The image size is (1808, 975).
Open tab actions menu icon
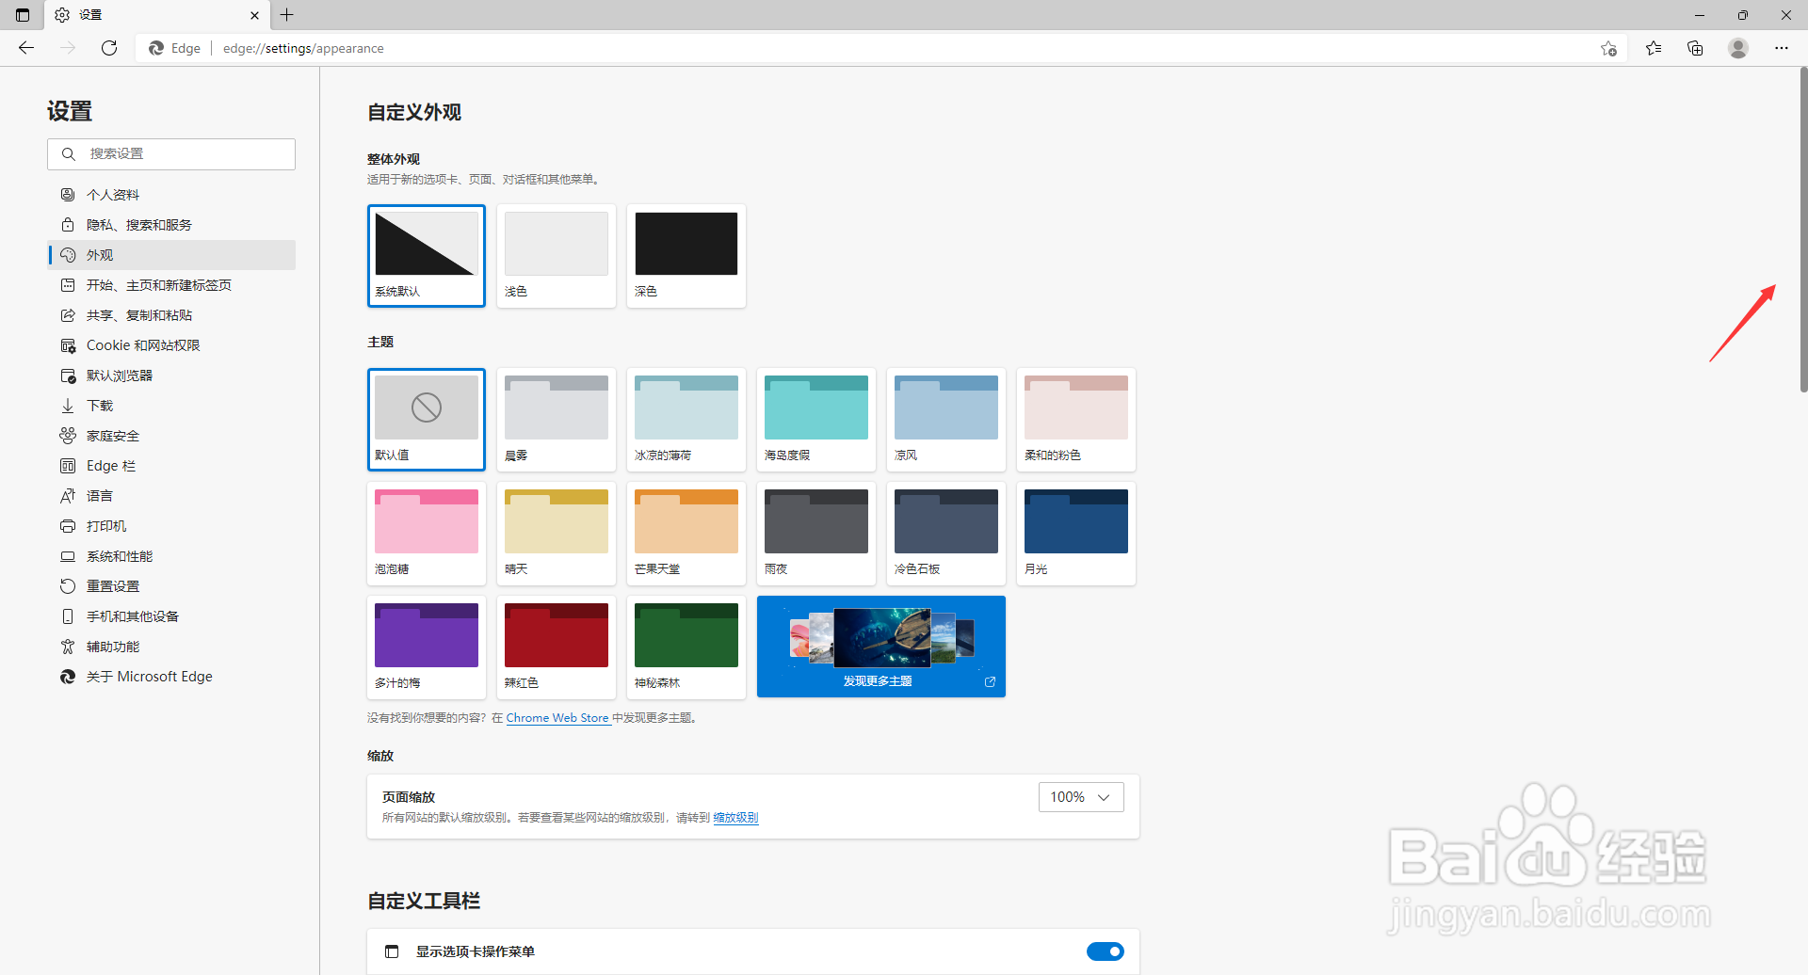pyautogui.click(x=23, y=15)
